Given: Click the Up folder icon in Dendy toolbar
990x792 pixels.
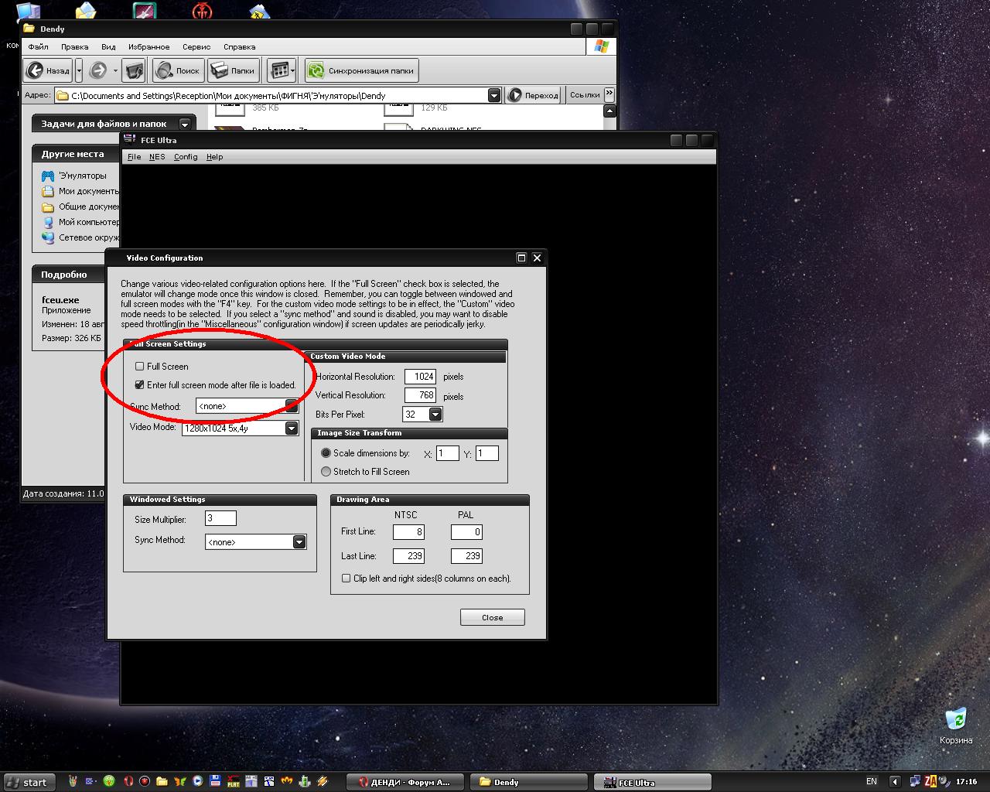Looking at the screenshot, I should pos(134,70).
